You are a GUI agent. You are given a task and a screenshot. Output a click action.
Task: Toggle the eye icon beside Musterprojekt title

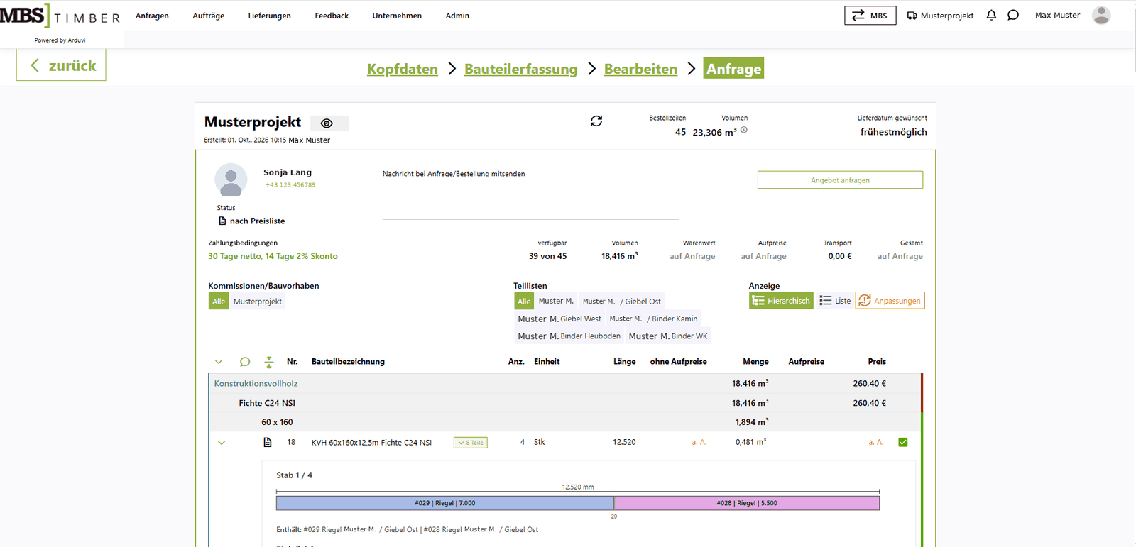327,123
